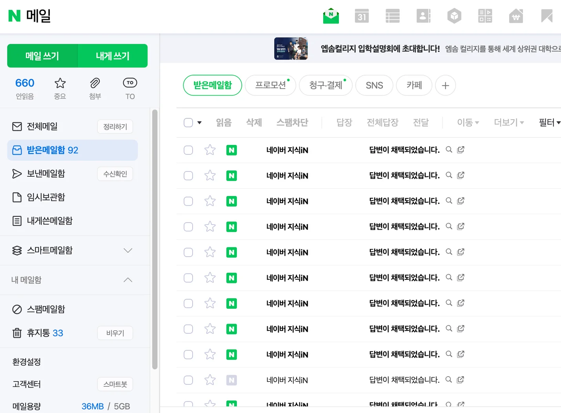Screen dimensions: 561x413
Task: Click 수신확인 read-receipt button
Action: [115, 174]
